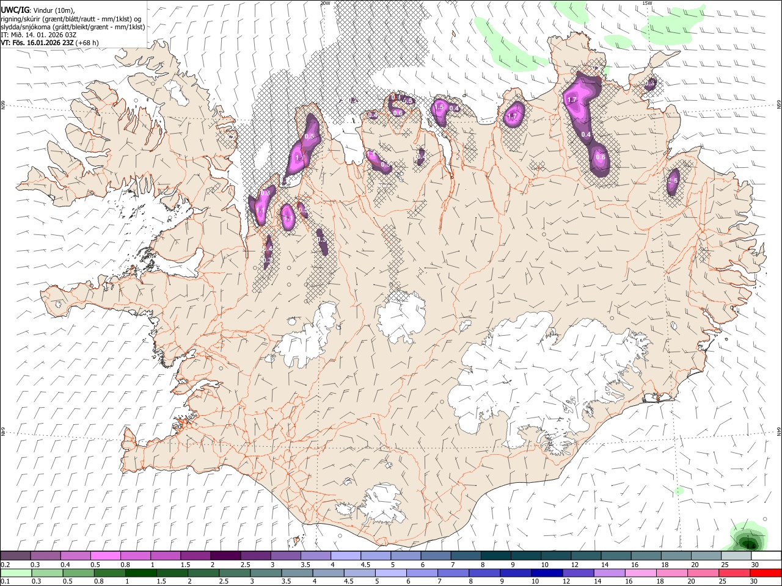
Task: Click the dark green rain cell offshore
Action: pyautogui.click(x=750, y=542)
